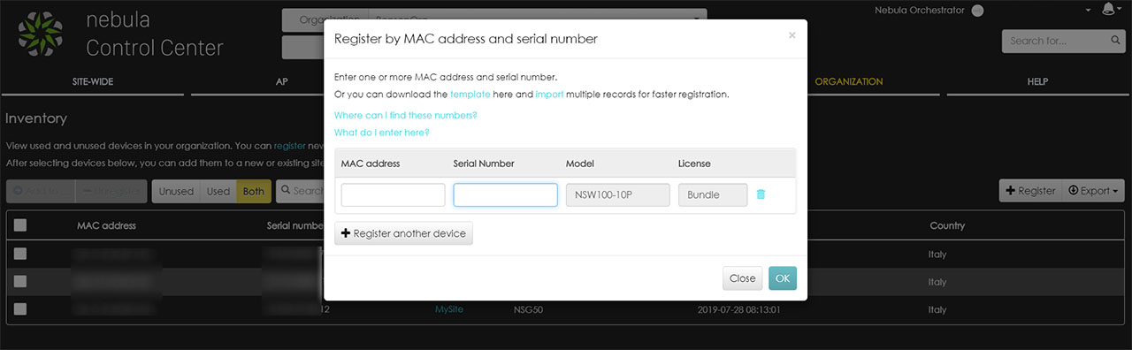Click the Nebula logo icon
This screenshot has height=350, width=1132.
point(41,34)
